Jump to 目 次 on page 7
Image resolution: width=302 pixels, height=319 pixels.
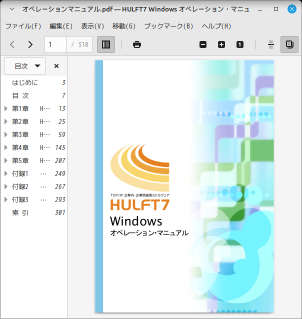[34, 95]
